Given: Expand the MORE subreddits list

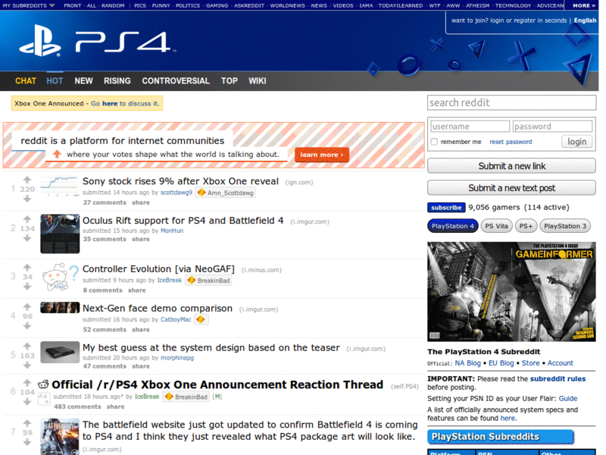Looking at the screenshot, I should point(583,5).
